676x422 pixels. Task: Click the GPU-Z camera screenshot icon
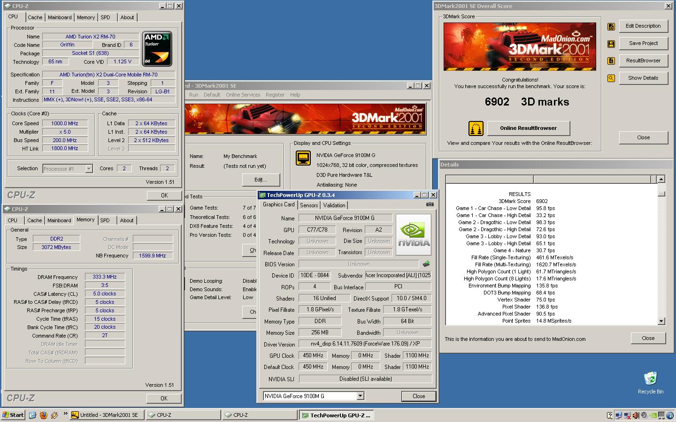430,204
